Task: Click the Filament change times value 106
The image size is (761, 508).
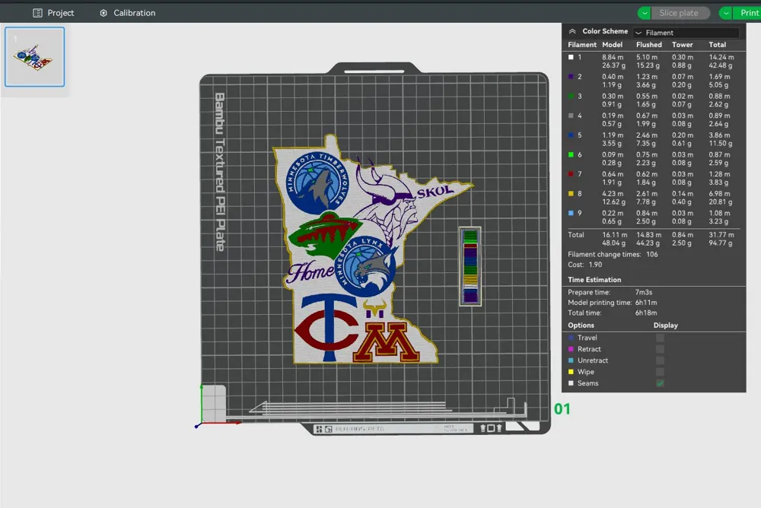Action: coord(652,254)
